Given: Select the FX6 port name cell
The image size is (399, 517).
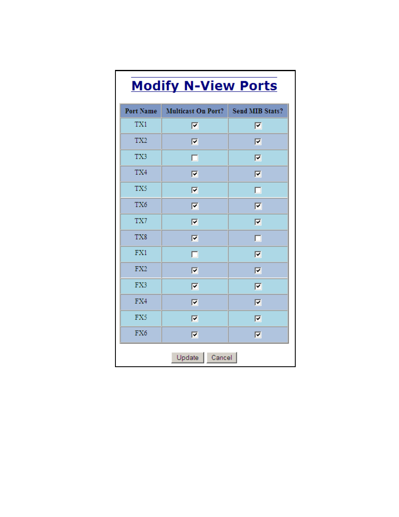Looking at the screenshot, I should point(141,334).
